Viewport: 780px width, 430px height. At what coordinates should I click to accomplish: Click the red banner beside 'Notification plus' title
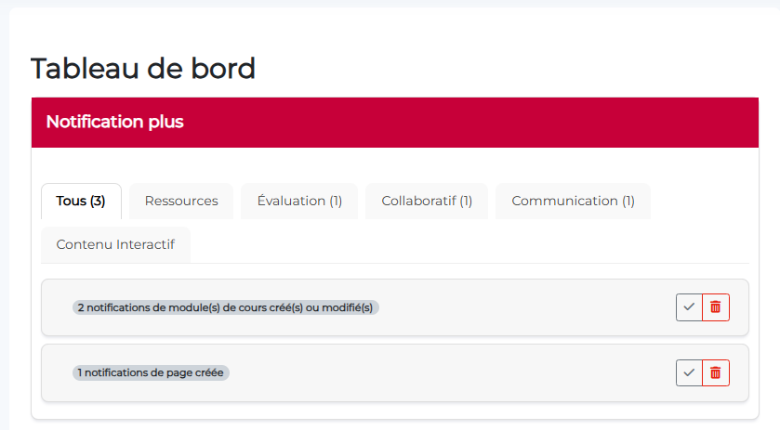[x=465, y=122]
